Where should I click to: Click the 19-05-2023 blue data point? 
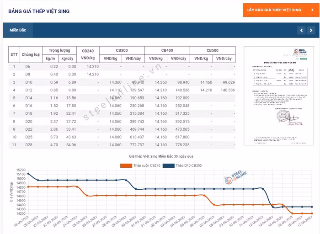click(28, 174)
